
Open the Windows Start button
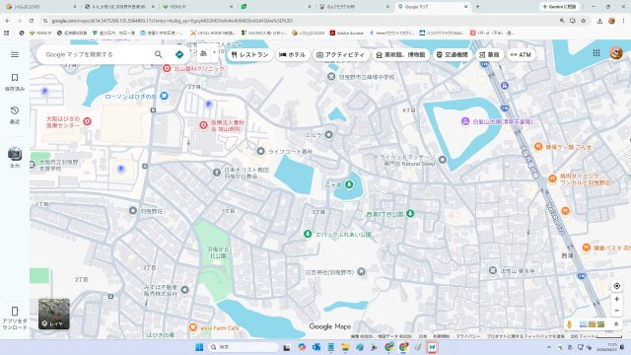pyautogui.click(x=199, y=347)
